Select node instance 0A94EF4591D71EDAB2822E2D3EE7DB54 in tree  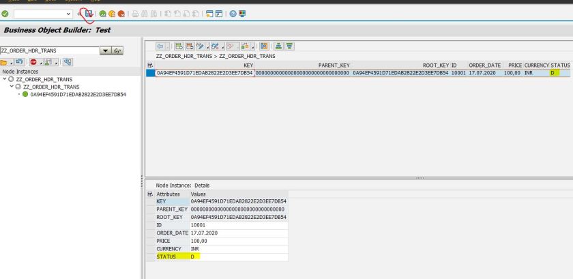[74, 95]
